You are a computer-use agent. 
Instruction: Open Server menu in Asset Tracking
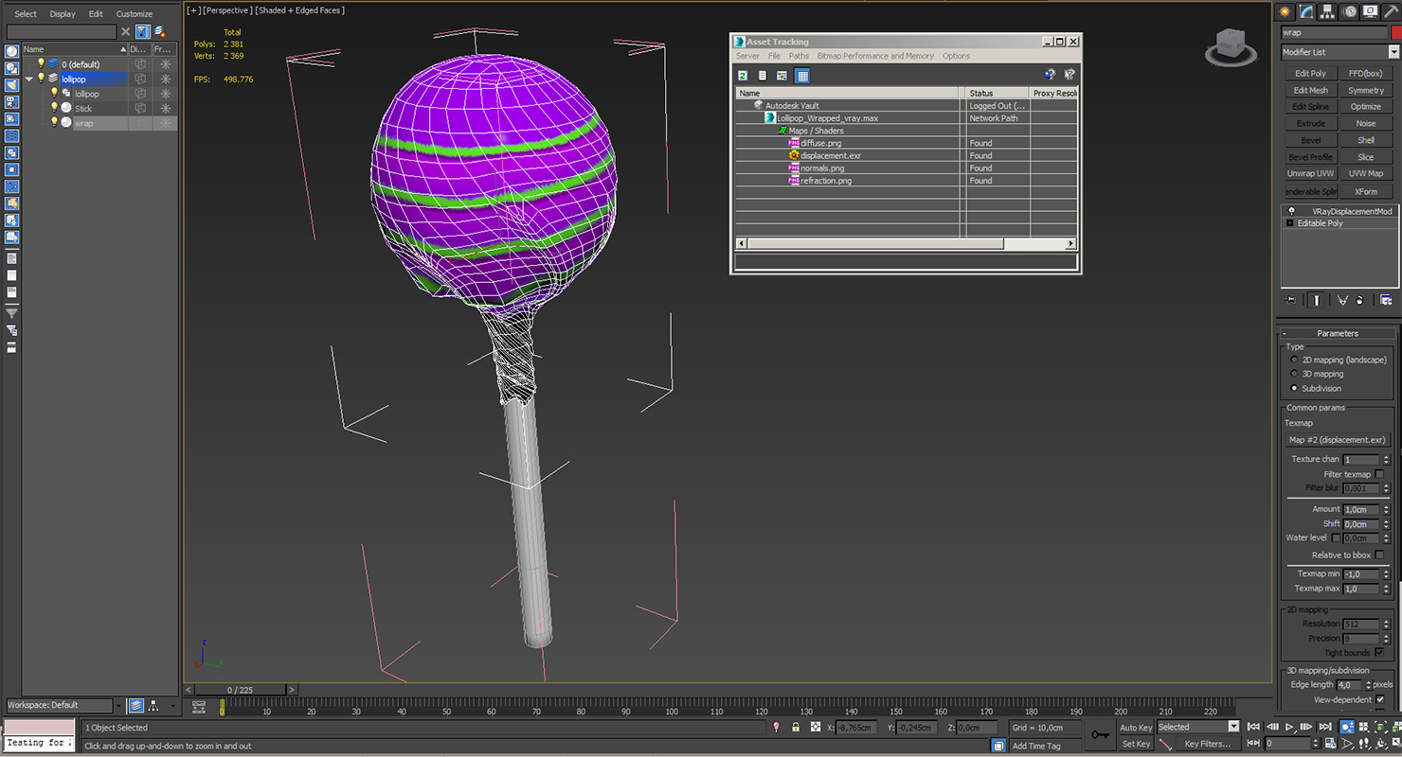point(747,56)
